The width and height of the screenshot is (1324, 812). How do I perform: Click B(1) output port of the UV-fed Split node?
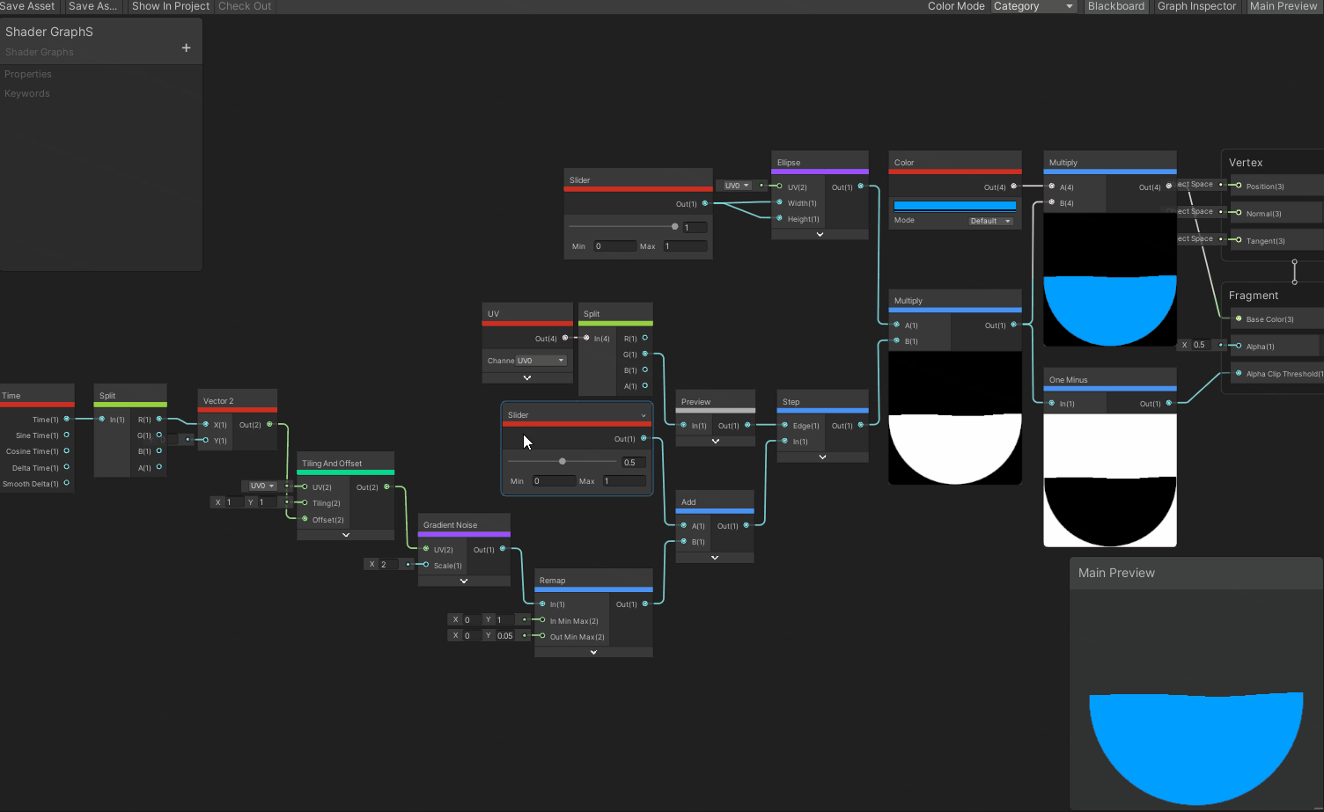click(645, 369)
